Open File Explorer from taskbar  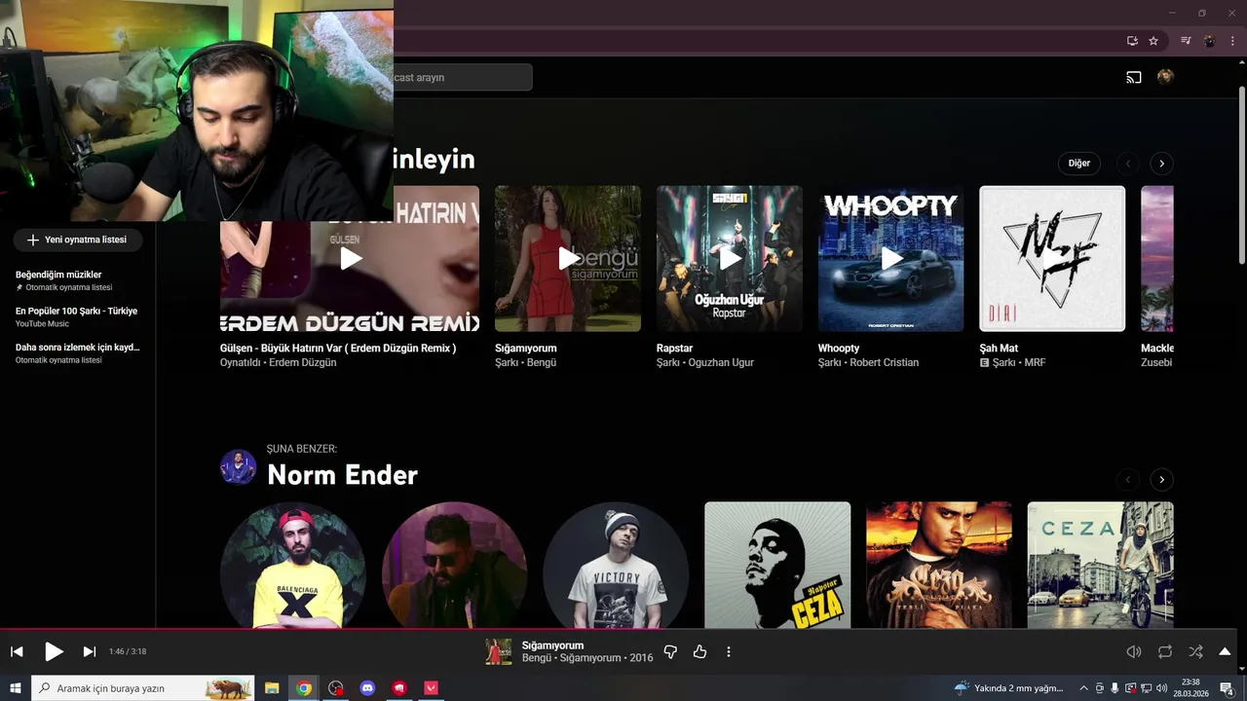point(272,688)
